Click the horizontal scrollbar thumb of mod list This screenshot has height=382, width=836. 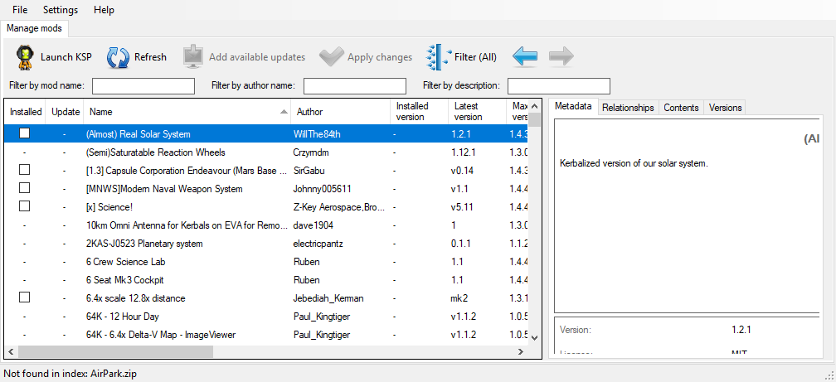pos(116,351)
